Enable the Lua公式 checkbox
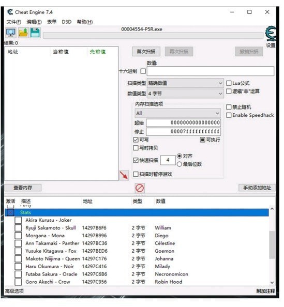The height and width of the screenshot is (307, 284). tap(229, 83)
